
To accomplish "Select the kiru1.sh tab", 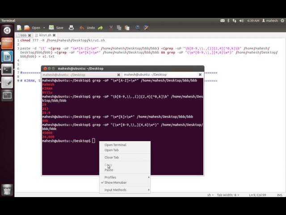I will tap(45, 35).
